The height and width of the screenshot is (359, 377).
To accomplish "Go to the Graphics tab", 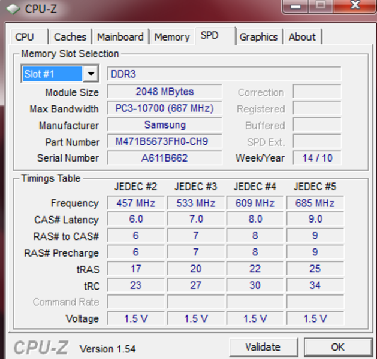I will point(259,37).
